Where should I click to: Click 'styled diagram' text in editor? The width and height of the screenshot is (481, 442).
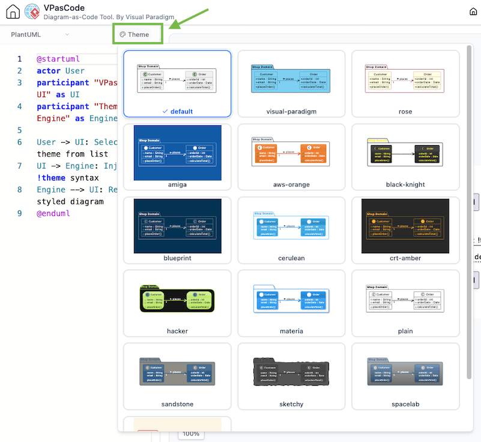coord(70,202)
